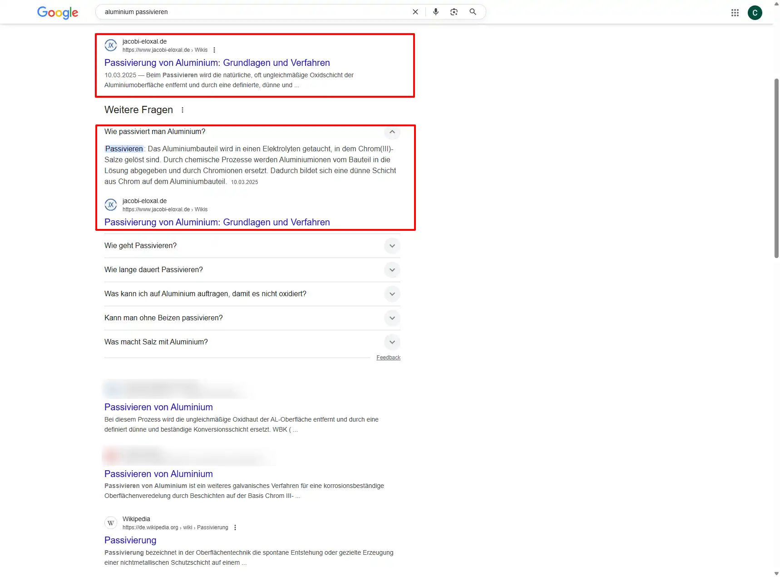The width and height of the screenshot is (780, 577).
Task: Click the URL 'https://de.wikipedia.org › wiki › Passivierung'
Action: click(x=175, y=527)
